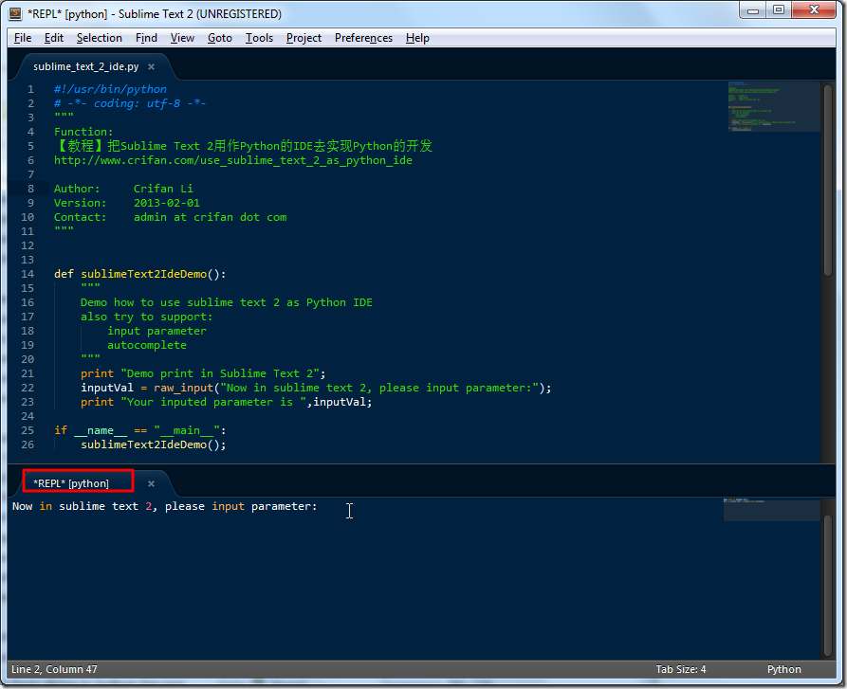847x689 pixels.
Task: Open the syntax selector showing 'Python' in status bar
Action: (x=783, y=669)
